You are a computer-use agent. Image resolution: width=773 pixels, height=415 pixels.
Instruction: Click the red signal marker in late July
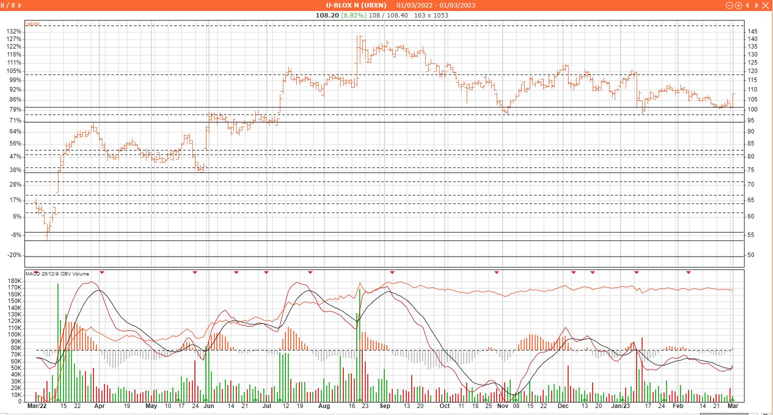310,272
